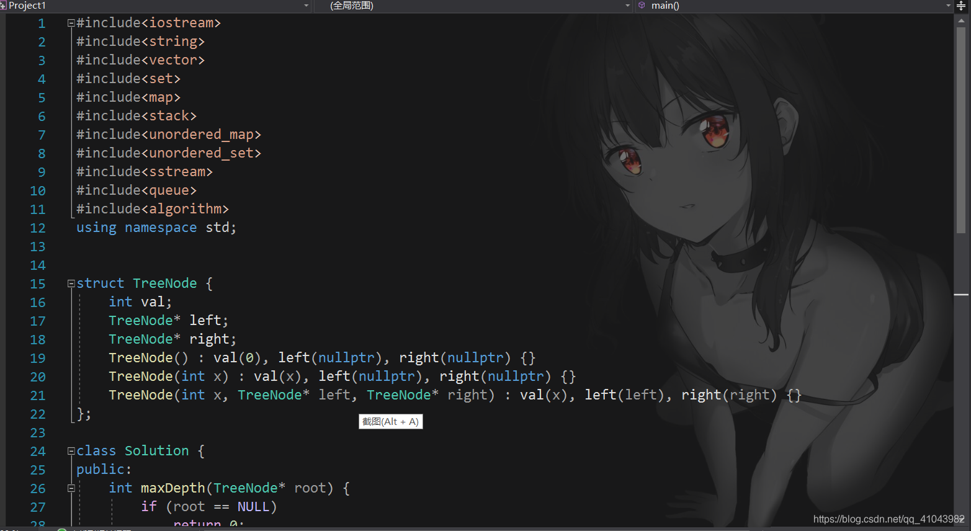This screenshot has height=531, width=971.
Task: Click on '#include<string>' line
Action: (x=140, y=42)
